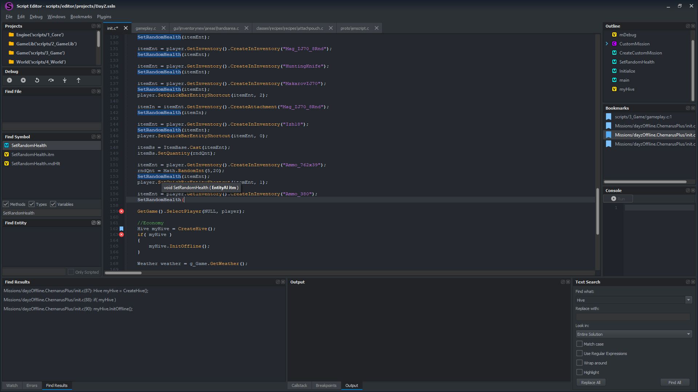Click the Replace All button in Text Search
The width and height of the screenshot is (698, 392).
(x=591, y=382)
